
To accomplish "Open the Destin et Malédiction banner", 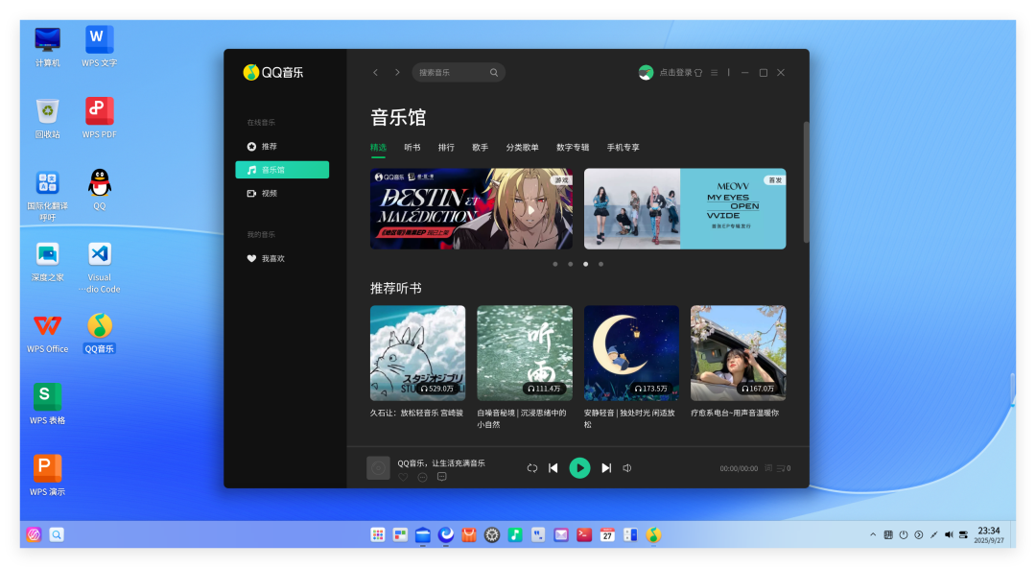I will tap(471, 209).
